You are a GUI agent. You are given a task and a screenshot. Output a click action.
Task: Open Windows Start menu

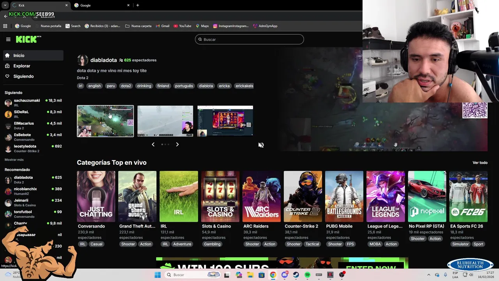coord(157,275)
